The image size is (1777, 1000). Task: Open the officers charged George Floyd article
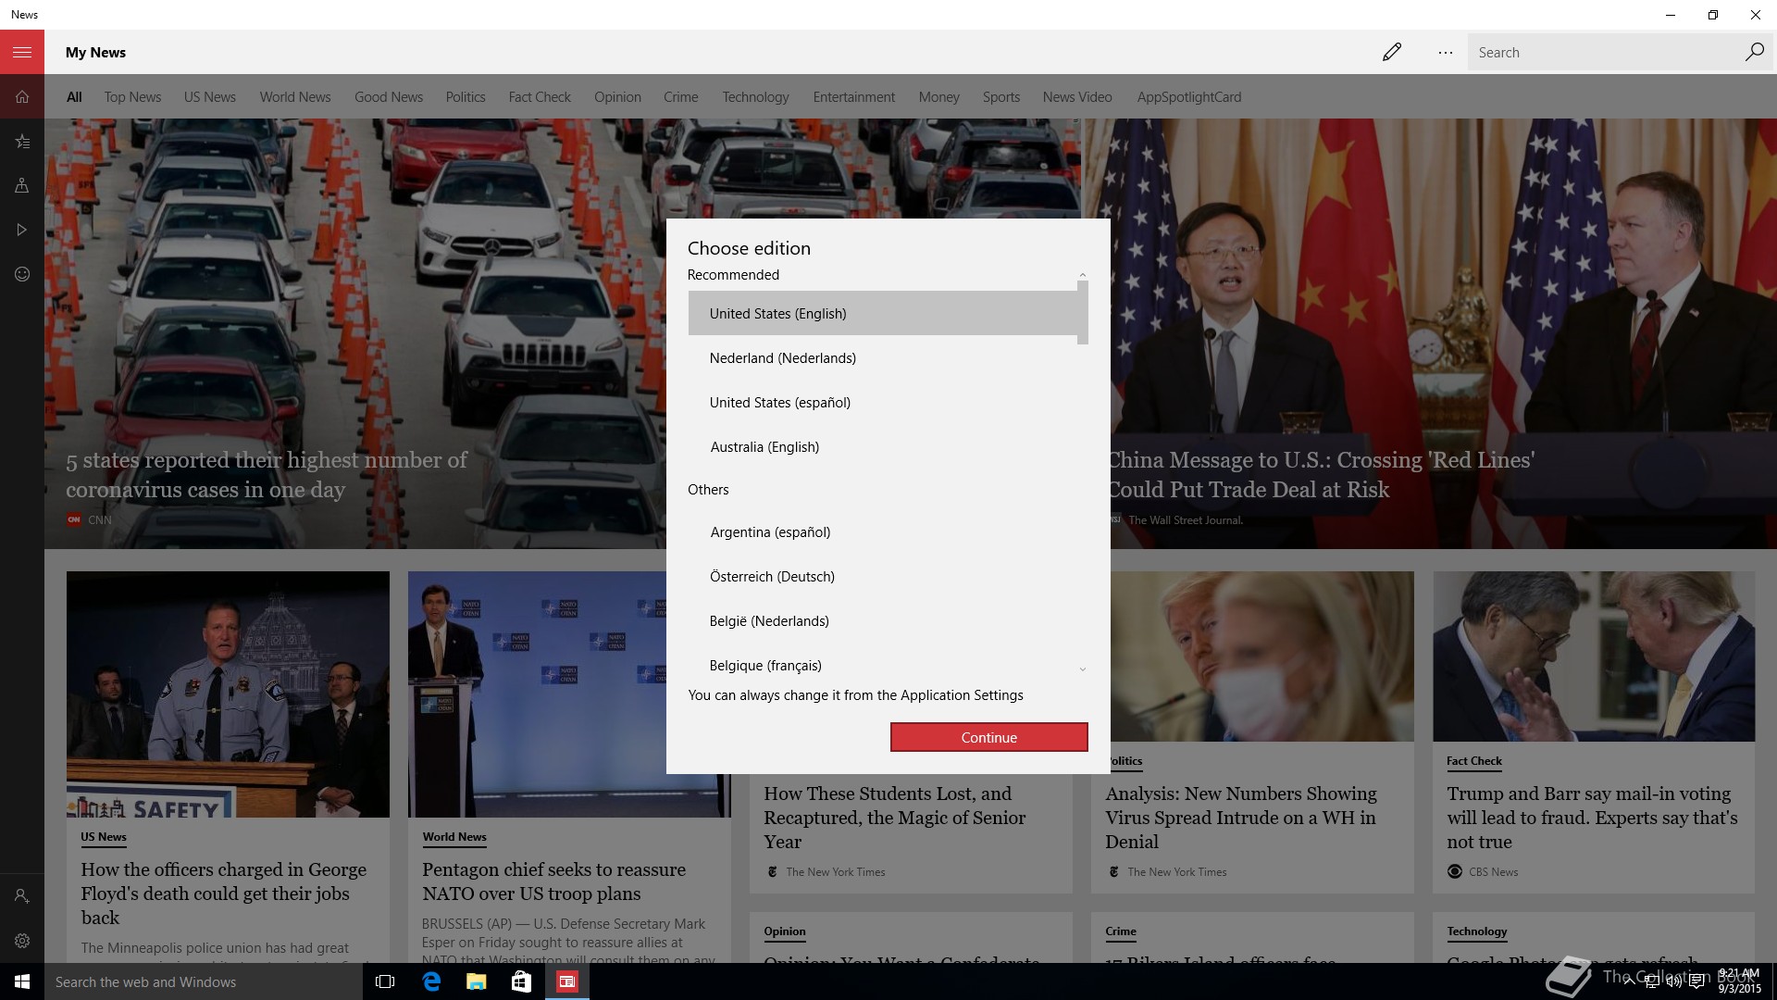pos(224,894)
